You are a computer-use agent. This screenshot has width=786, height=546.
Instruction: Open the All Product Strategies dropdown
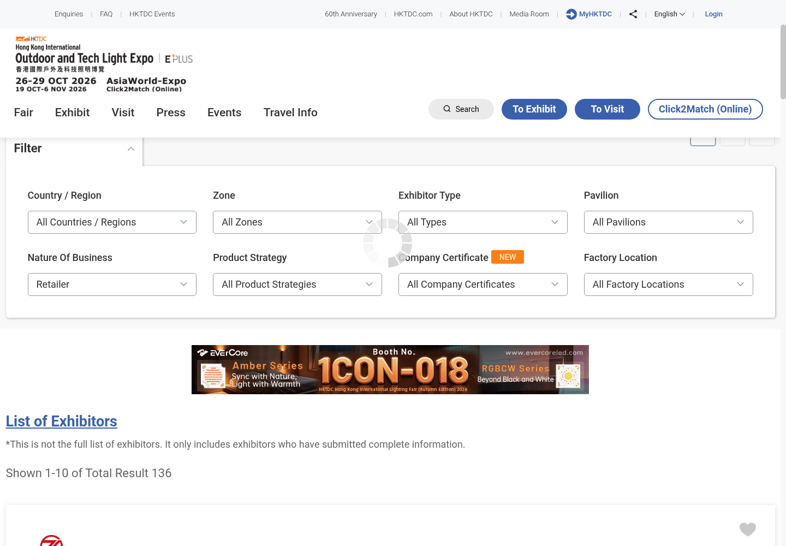pos(297,284)
